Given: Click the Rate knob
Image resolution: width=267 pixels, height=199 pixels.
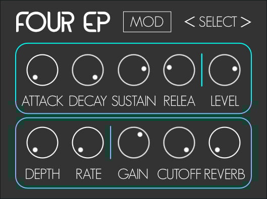Looking at the screenshot, I should [88, 143].
